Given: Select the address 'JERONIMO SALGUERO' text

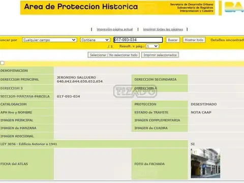Looking at the screenshot, I should tap(76, 77).
